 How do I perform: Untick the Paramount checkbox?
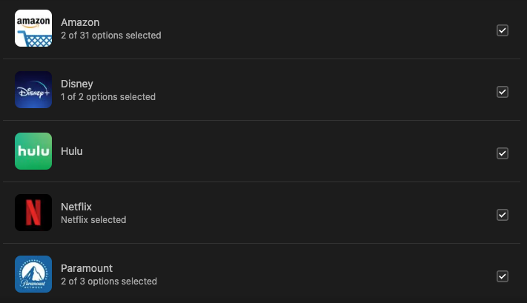click(502, 276)
